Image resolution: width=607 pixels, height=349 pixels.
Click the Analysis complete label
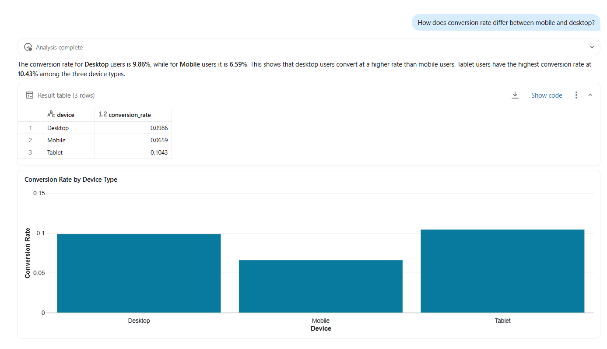(x=59, y=47)
